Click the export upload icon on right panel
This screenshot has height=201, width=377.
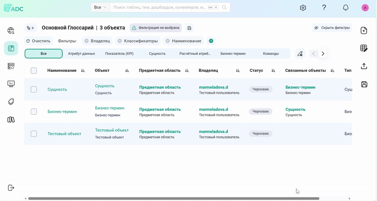[x=364, y=66]
